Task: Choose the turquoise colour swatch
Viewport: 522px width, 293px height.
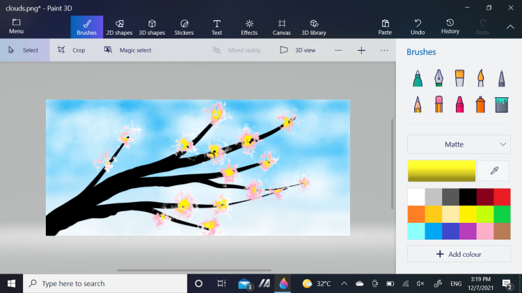Action: [416, 231]
